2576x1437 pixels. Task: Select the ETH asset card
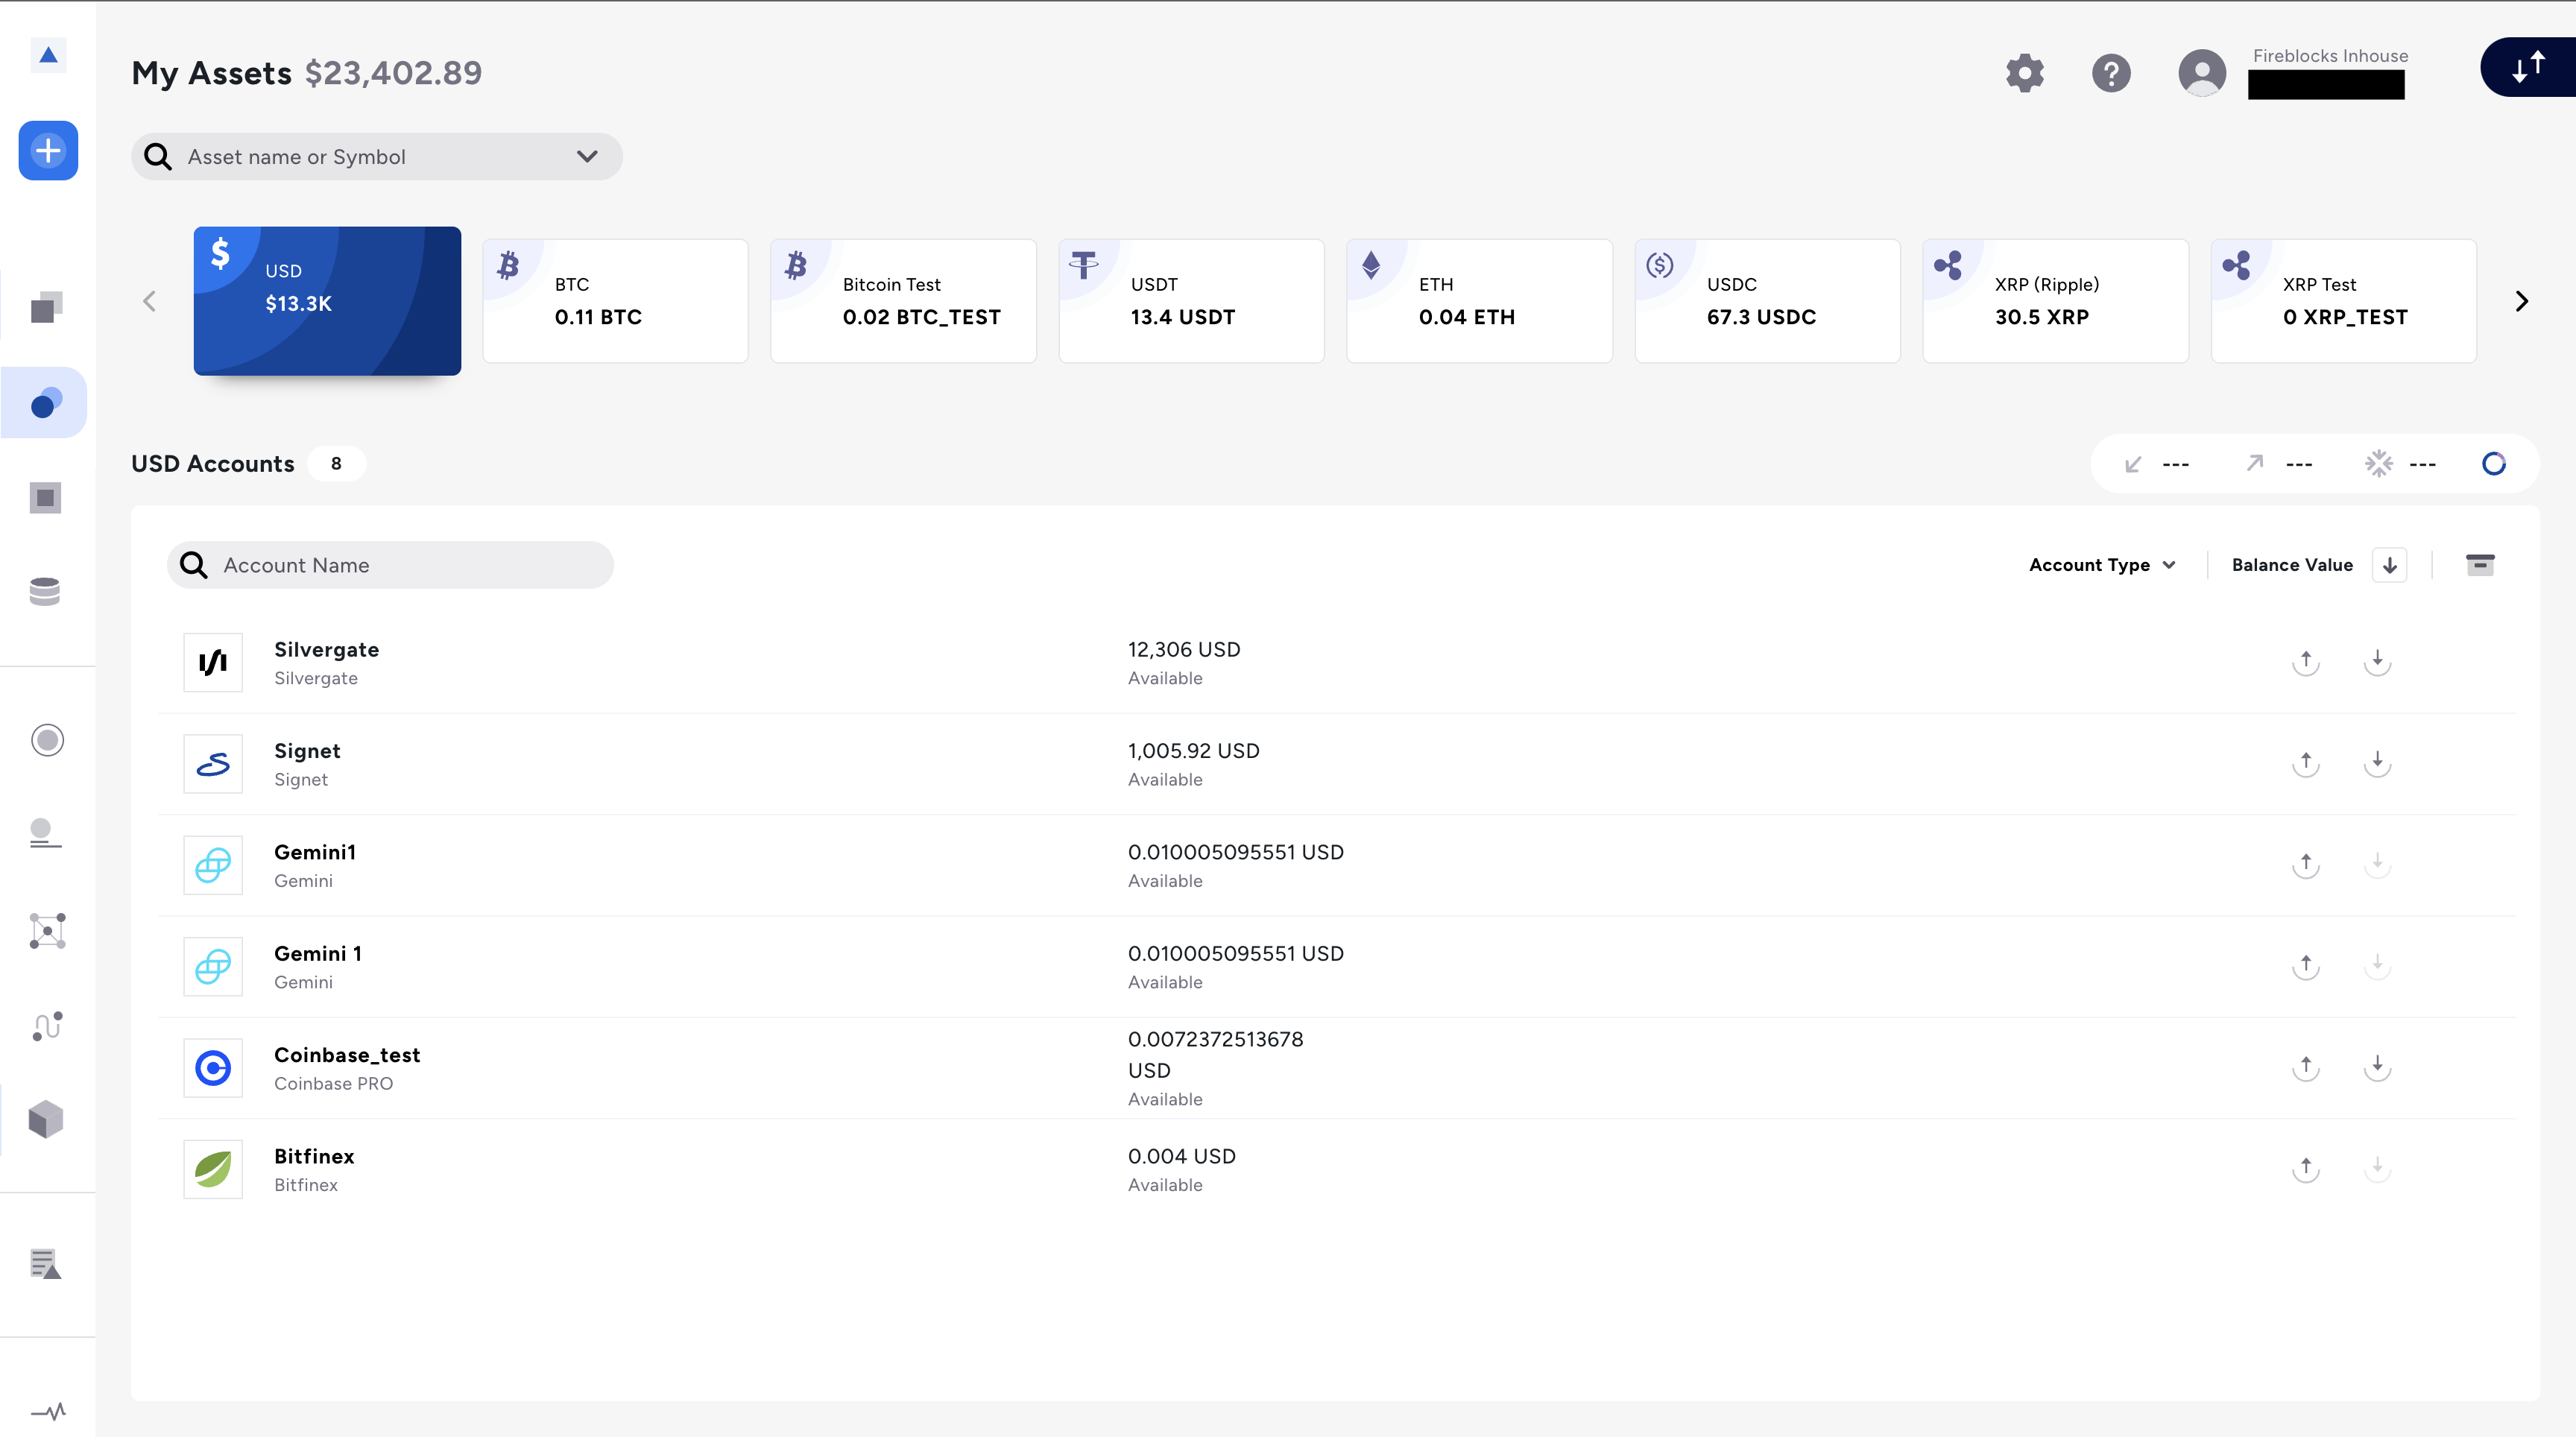click(1479, 301)
